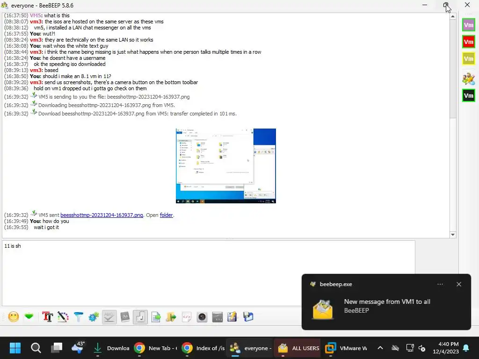Select the yellow Vm user avatar
Image resolution: width=479 pixels, height=359 pixels.
click(x=469, y=58)
